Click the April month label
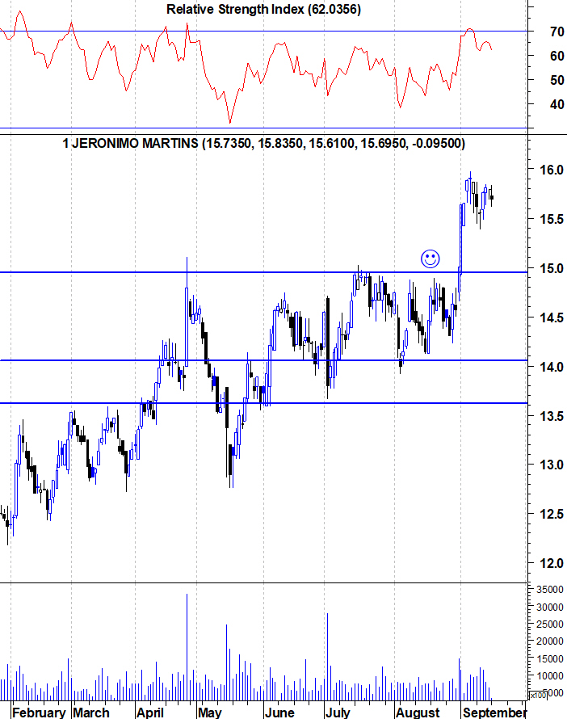Image resolution: width=567 pixels, height=719 pixels. [x=150, y=712]
